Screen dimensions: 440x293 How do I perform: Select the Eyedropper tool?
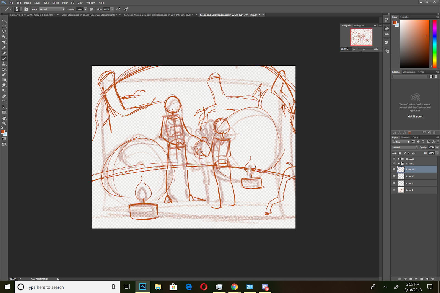[4, 48]
